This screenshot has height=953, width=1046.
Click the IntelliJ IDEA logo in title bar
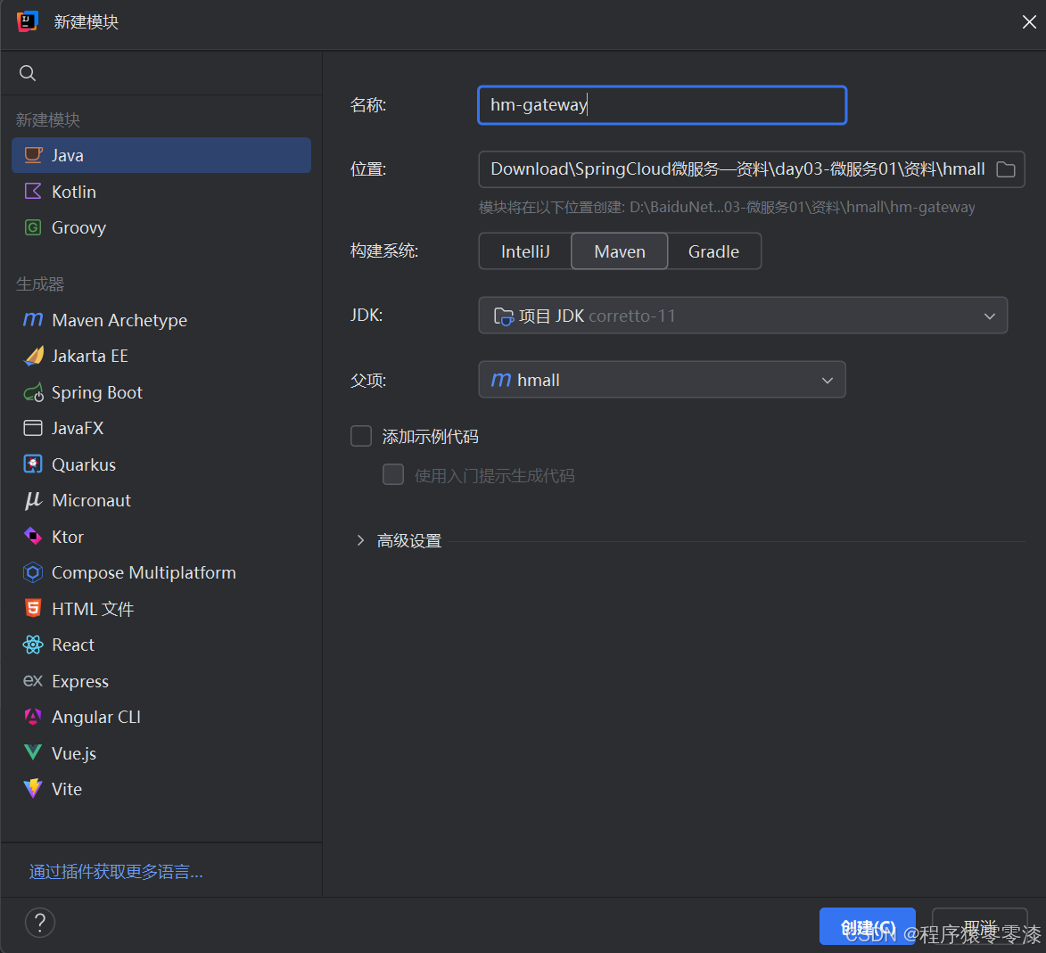point(28,22)
